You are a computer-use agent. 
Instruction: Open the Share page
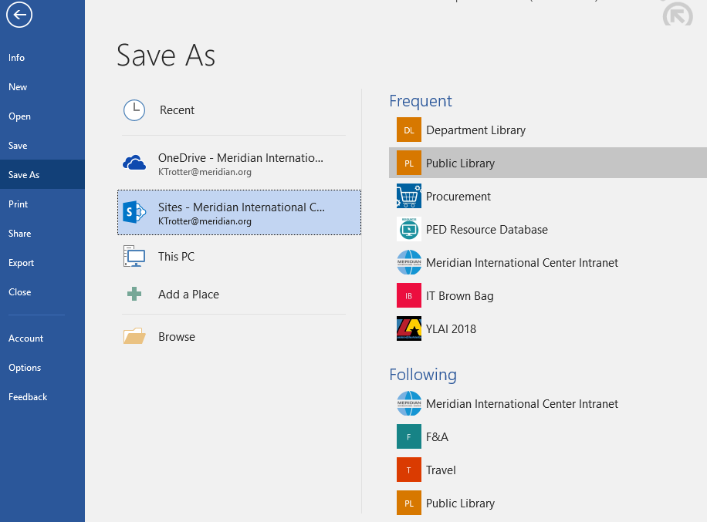click(19, 234)
